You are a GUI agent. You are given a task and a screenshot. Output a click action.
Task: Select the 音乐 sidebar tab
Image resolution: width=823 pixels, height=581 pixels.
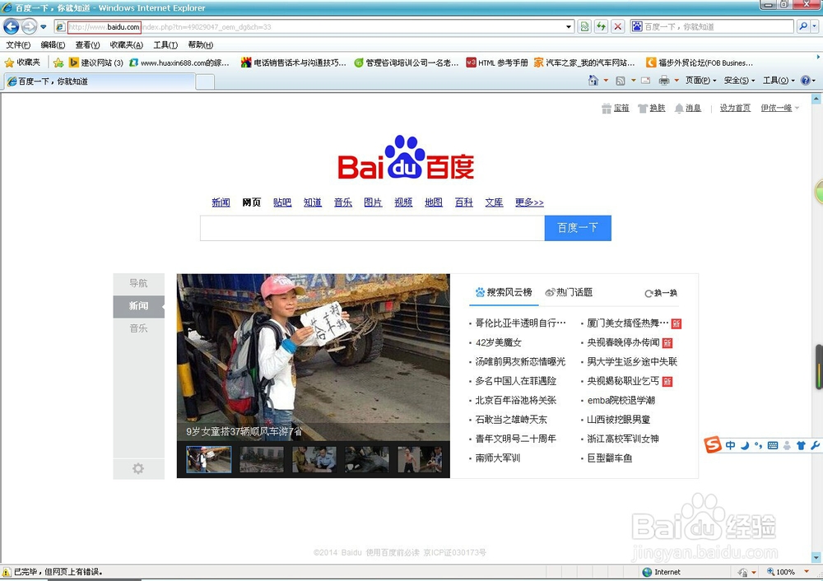(x=138, y=328)
